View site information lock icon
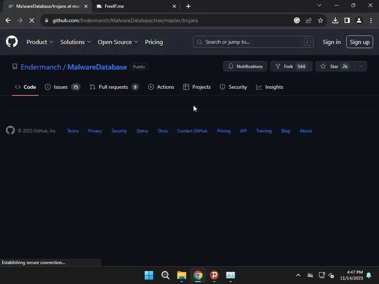 pos(46,21)
